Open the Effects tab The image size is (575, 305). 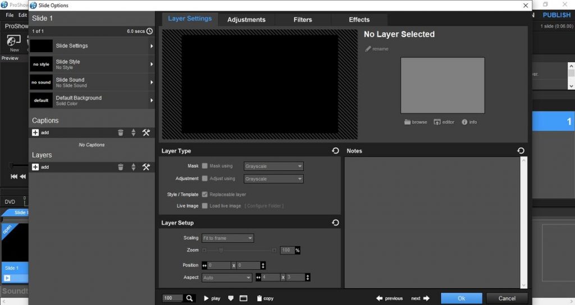click(x=359, y=20)
